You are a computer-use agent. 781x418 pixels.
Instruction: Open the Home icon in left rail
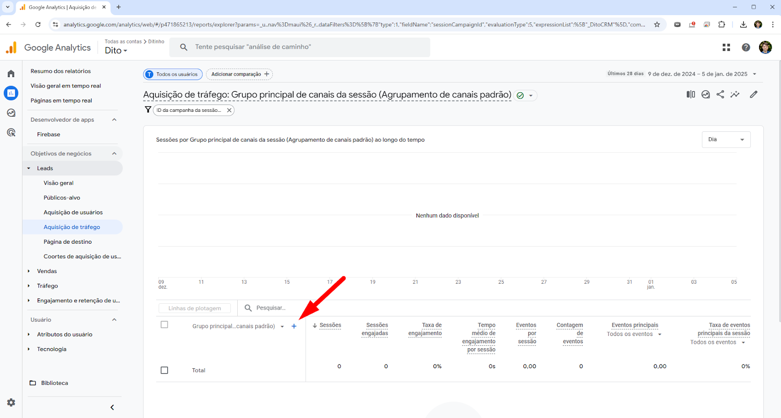coord(11,74)
